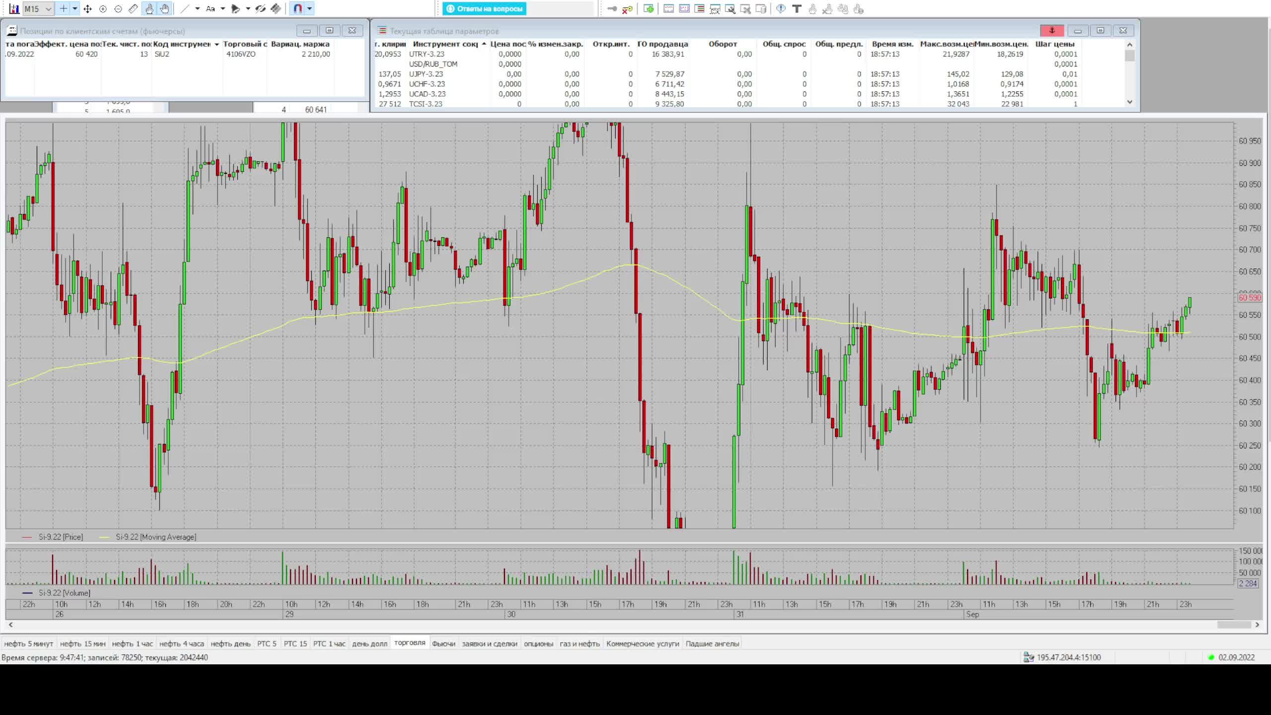Expand the crosshair cursor dropdown arrow
Screen dimensions: 1271x715
coord(75,9)
